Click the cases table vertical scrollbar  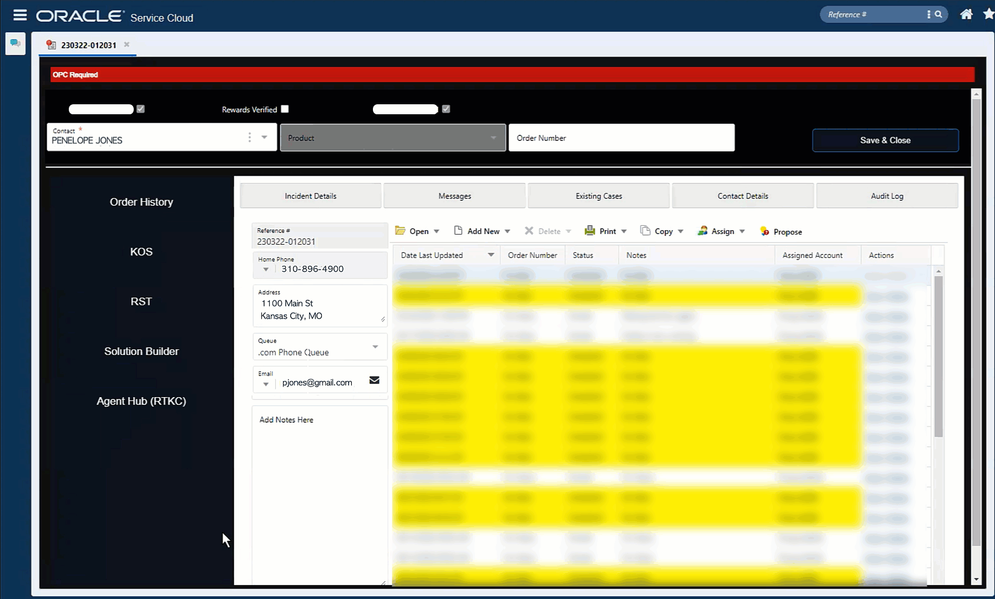pos(938,356)
